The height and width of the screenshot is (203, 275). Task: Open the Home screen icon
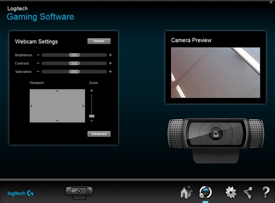pyautogui.click(x=186, y=192)
